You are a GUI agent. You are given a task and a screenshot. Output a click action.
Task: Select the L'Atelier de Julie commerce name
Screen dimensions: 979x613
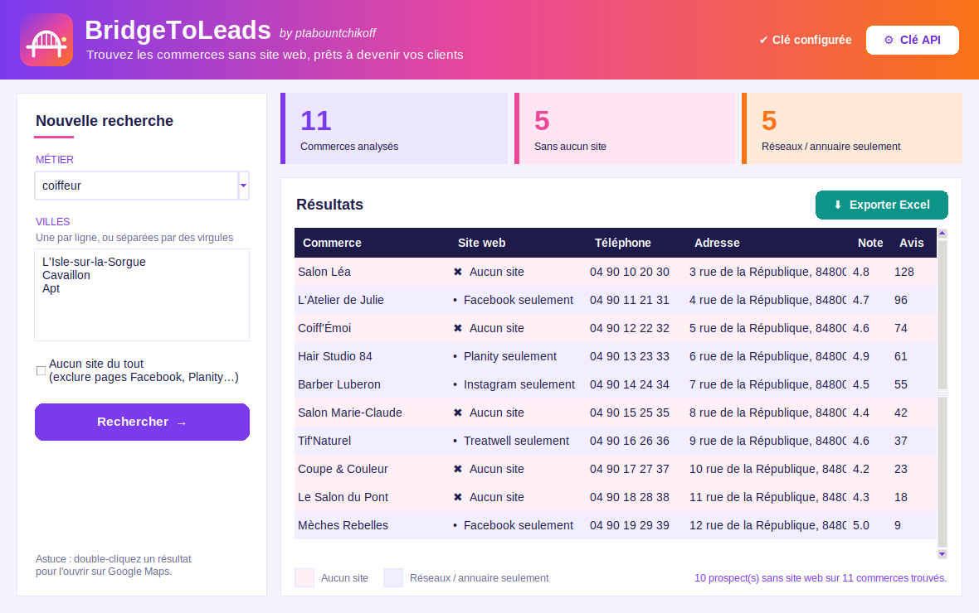coord(341,300)
